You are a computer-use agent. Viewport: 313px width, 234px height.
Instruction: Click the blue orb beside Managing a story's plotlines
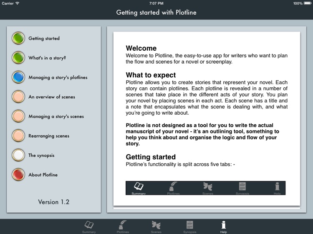pos(18,77)
